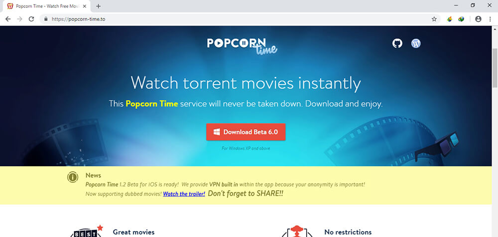The image size is (498, 237).
Task: Click the News info circle icon
Action: point(73,177)
